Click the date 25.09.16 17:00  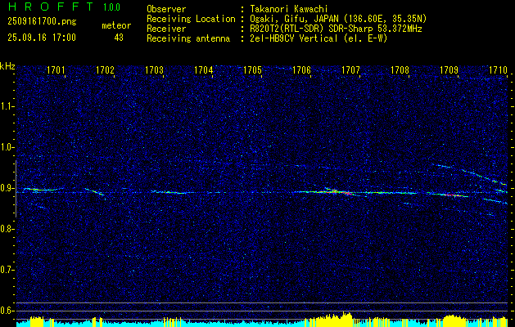pos(42,38)
